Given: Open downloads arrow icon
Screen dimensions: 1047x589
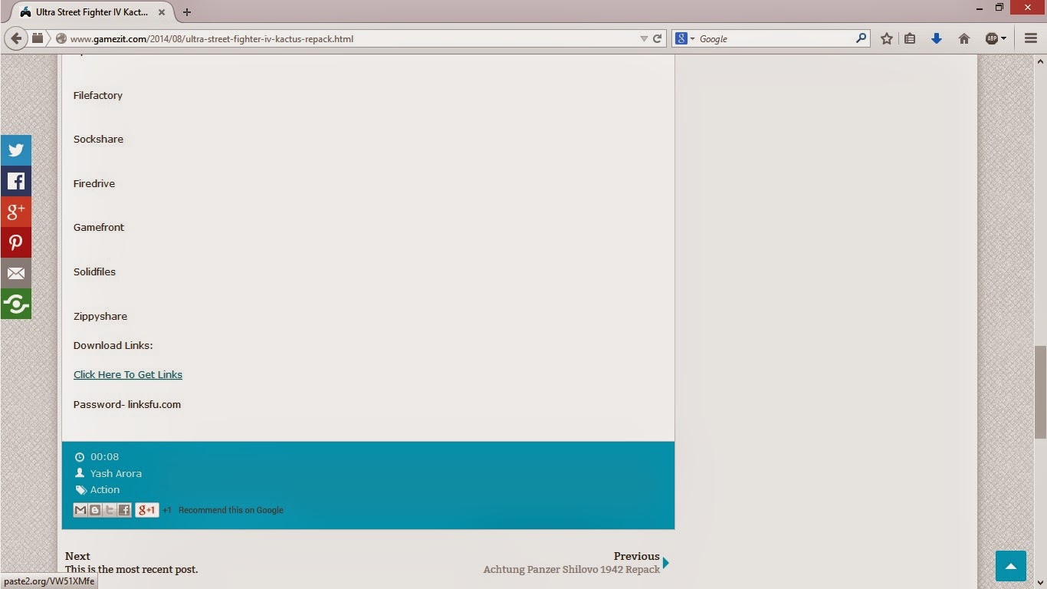Looking at the screenshot, I should point(936,38).
